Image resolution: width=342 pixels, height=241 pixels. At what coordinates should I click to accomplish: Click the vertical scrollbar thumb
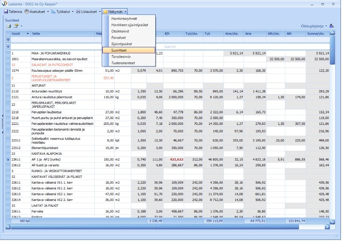click(332, 50)
